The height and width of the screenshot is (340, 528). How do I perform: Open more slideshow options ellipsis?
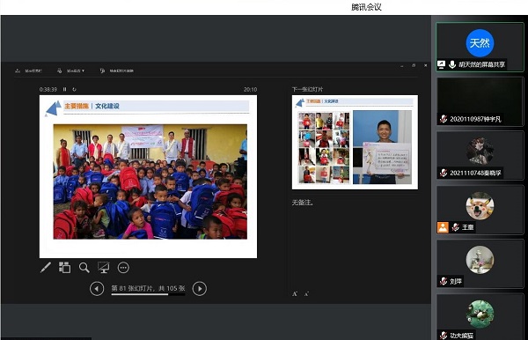(x=123, y=268)
